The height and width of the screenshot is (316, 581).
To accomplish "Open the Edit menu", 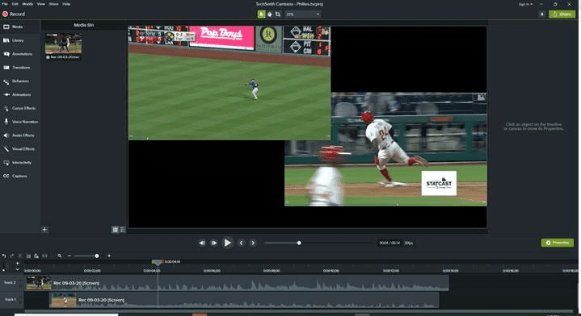I will [x=15, y=4].
